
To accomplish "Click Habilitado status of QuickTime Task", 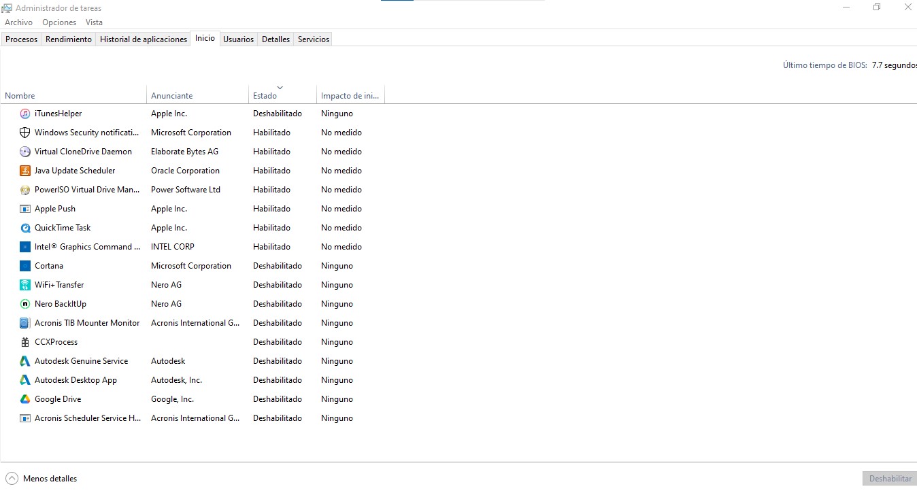I will [x=271, y=228].
